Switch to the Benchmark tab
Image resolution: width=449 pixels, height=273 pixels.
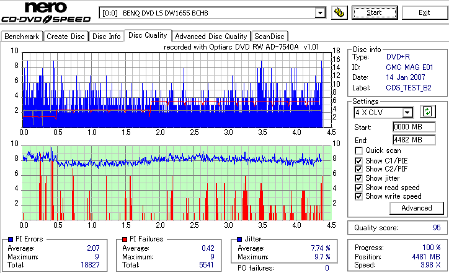(22, 37)
